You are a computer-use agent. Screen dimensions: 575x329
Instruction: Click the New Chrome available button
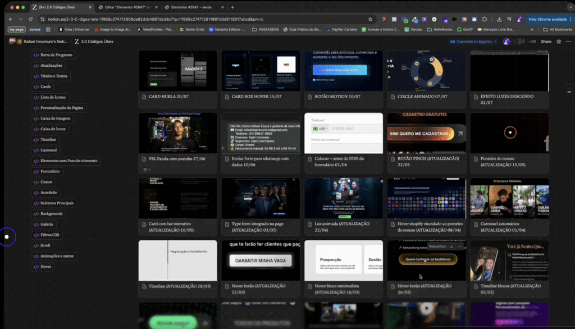click(547, 19)
